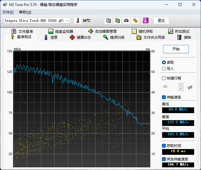Select the 写入 write radio button

[x=164, y=68]
